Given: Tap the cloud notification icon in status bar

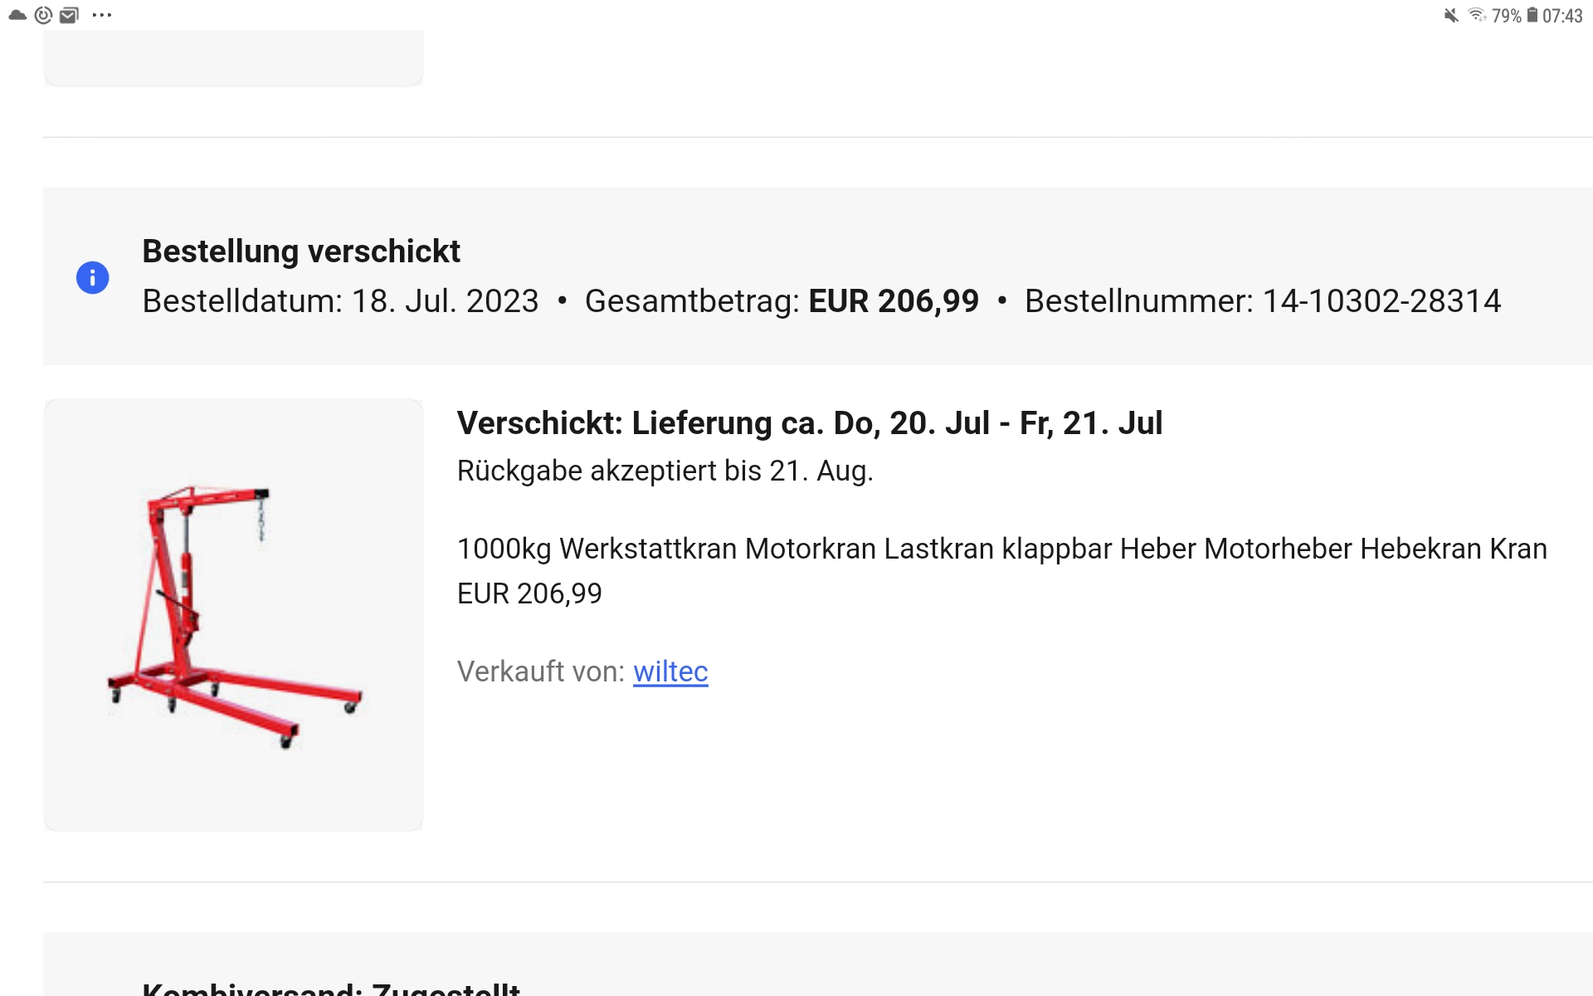Looking at the screenshot, I should pos(17,15).
